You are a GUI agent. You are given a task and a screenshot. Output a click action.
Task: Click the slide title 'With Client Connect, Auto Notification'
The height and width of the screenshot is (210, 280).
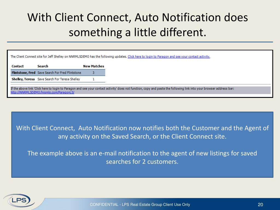(138, 25)
